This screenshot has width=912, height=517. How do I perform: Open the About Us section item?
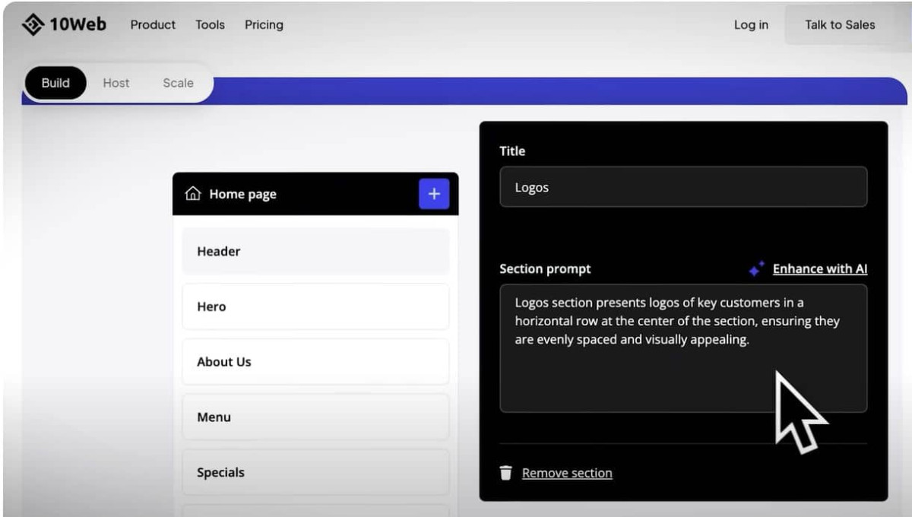click(x=315, y=362)
